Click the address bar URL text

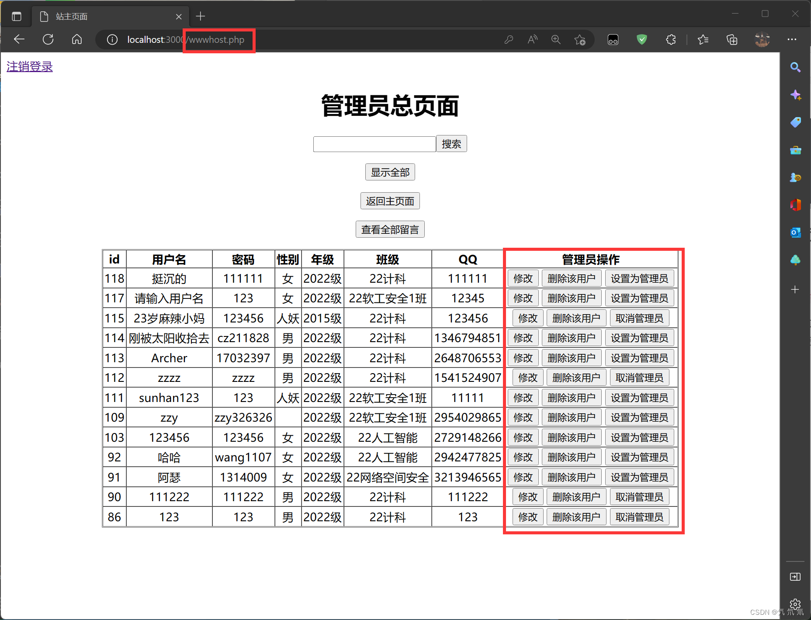[186, 40]
